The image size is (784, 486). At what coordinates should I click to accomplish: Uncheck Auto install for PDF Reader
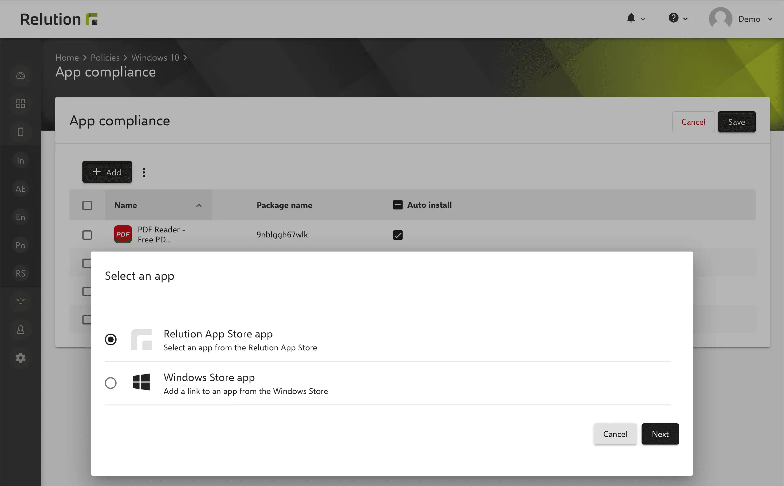tap(398, 235)
